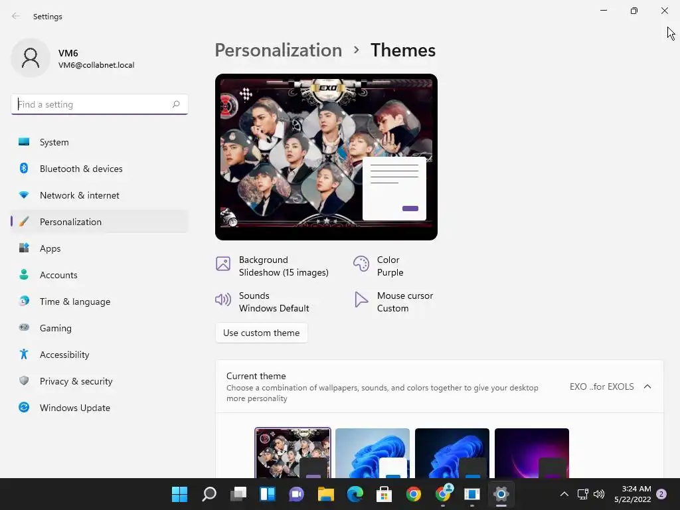Click the Find a setting search box

pyautogui.click(x=100, y=104)
